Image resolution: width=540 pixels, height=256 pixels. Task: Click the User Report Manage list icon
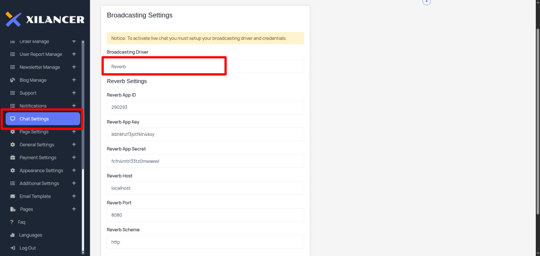click(13, 54)
